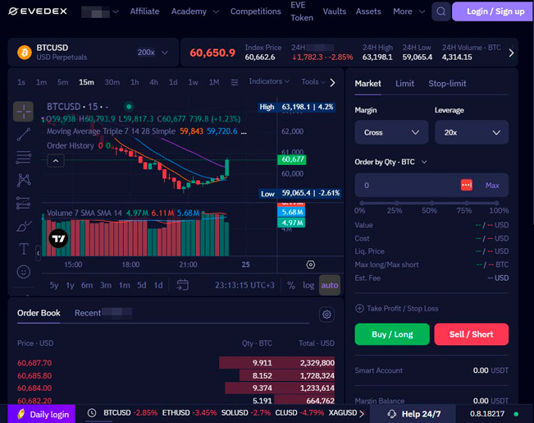Open the ticker clock icon

pyautogui.click(x=92, y=413)
